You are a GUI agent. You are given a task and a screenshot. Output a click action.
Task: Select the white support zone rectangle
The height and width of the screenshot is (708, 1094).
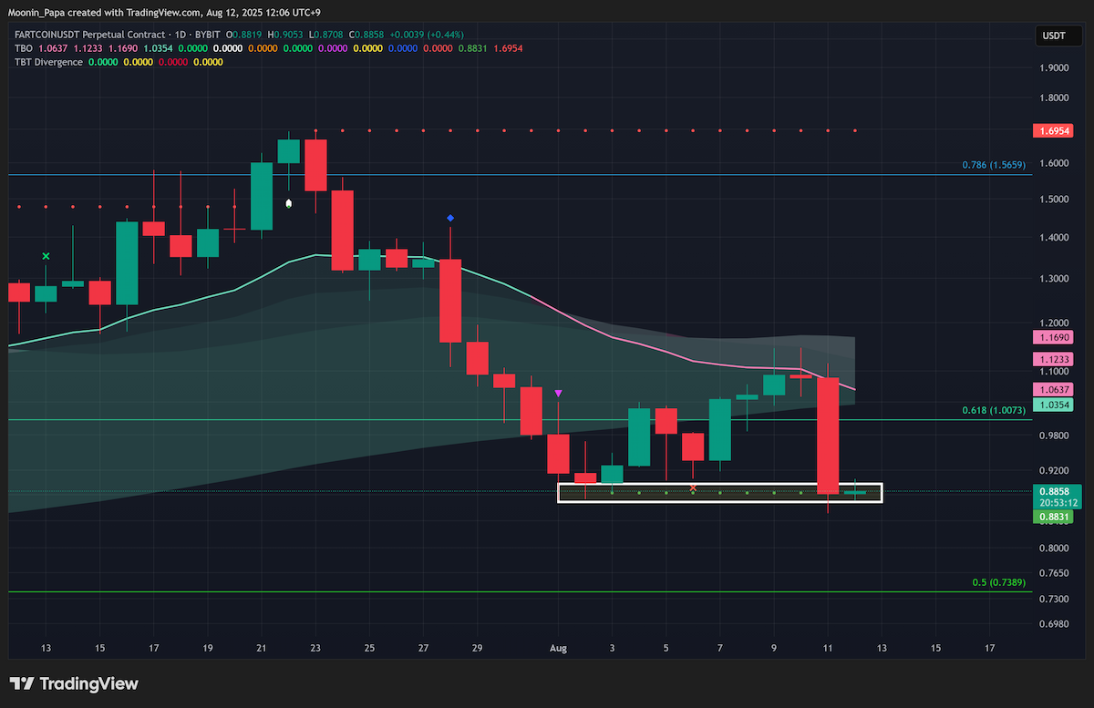pyautogui.click(x=720, y=493)
